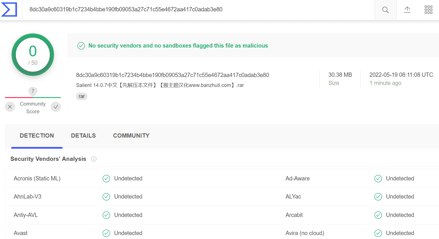This screenshot has height=239, width=439.
Task: Click the VirusTotal sigma logo
Action: [9, 10]
